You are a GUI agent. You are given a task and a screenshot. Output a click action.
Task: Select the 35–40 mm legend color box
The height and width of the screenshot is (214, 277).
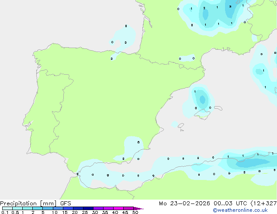click(x=108, y=208)
